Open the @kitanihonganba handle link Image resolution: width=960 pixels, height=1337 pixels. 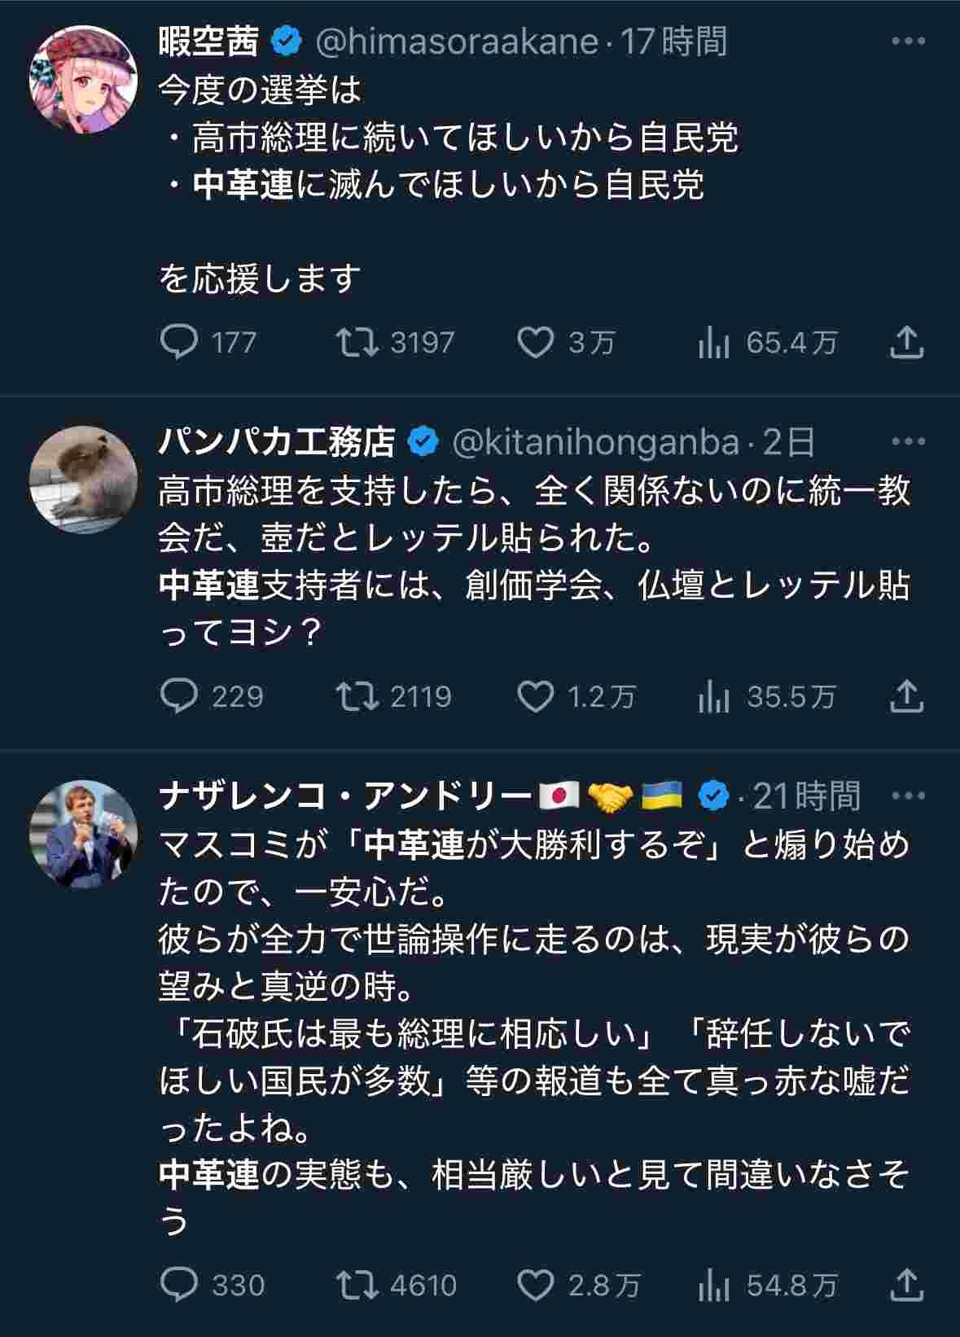pos(594,442)
